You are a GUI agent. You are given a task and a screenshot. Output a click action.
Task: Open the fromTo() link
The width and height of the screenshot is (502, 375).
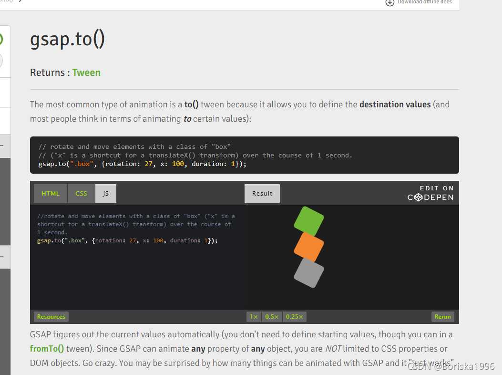point(47,349)
